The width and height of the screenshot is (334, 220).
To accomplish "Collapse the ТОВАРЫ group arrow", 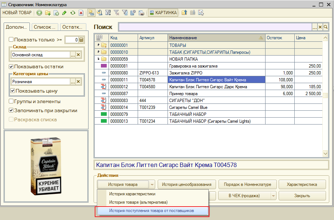I will 98,45.
